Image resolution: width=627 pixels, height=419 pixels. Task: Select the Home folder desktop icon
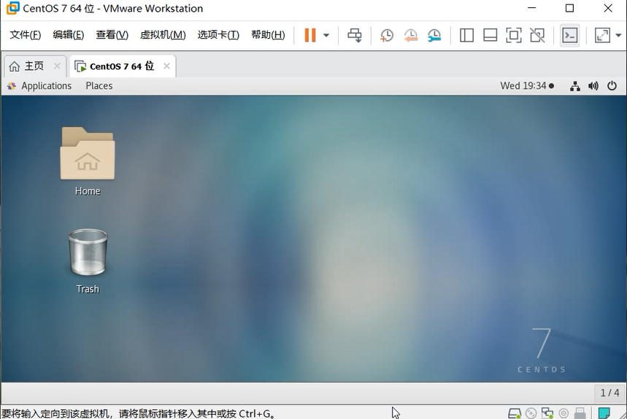pyautogui.click(x=88, y=161)
